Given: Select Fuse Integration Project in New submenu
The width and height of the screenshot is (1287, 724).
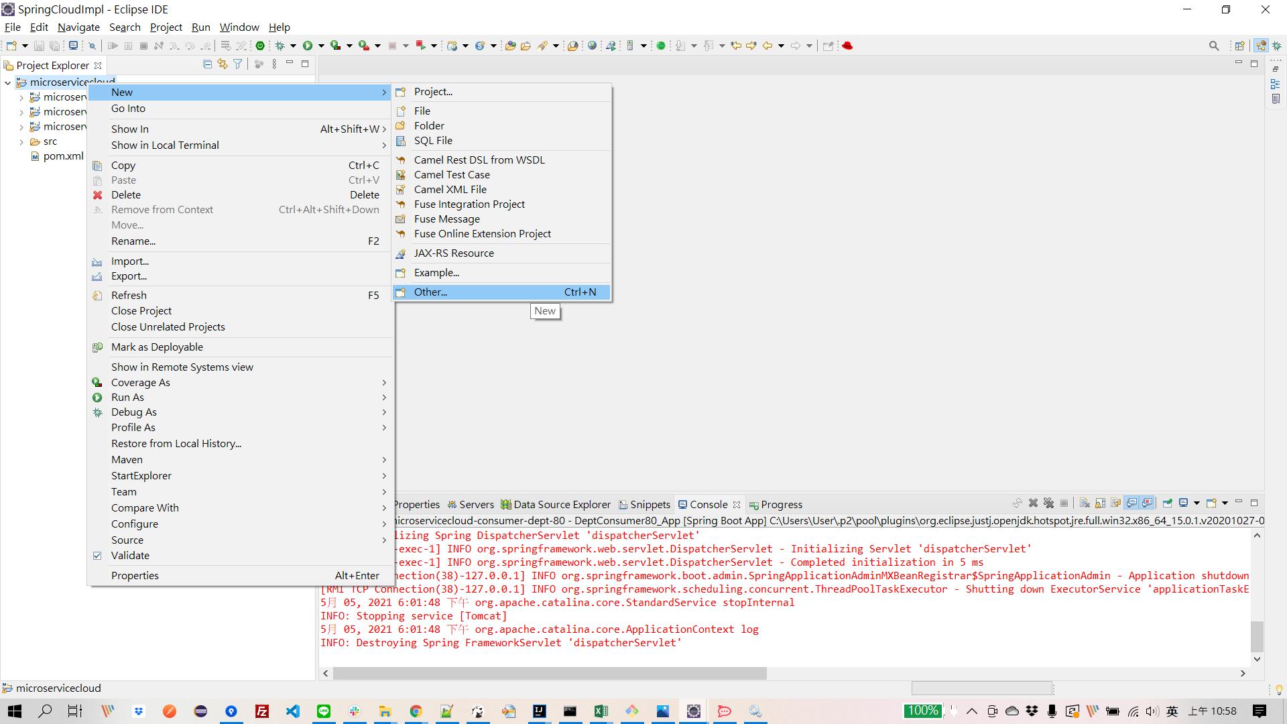Looking at the screenshot, I should (502, 204).
